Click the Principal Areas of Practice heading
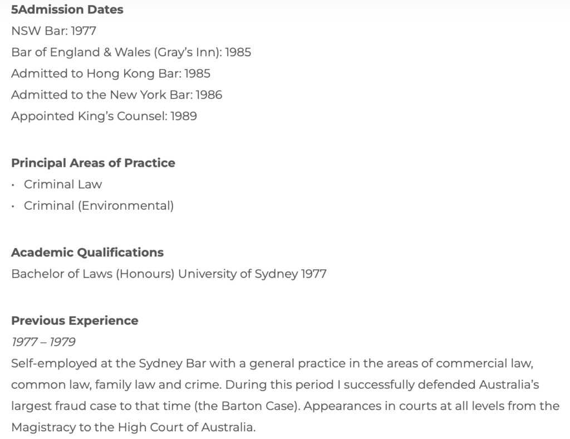The image size is (570, 439). coord(93,163)
